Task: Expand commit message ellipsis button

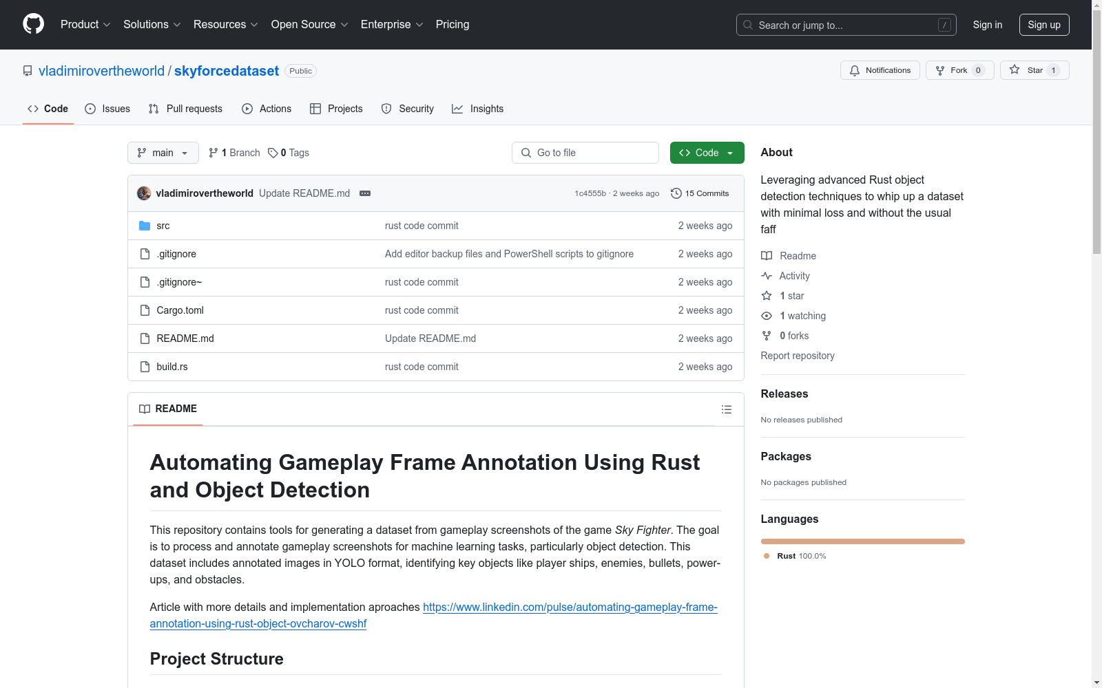Action: point(365,193)
